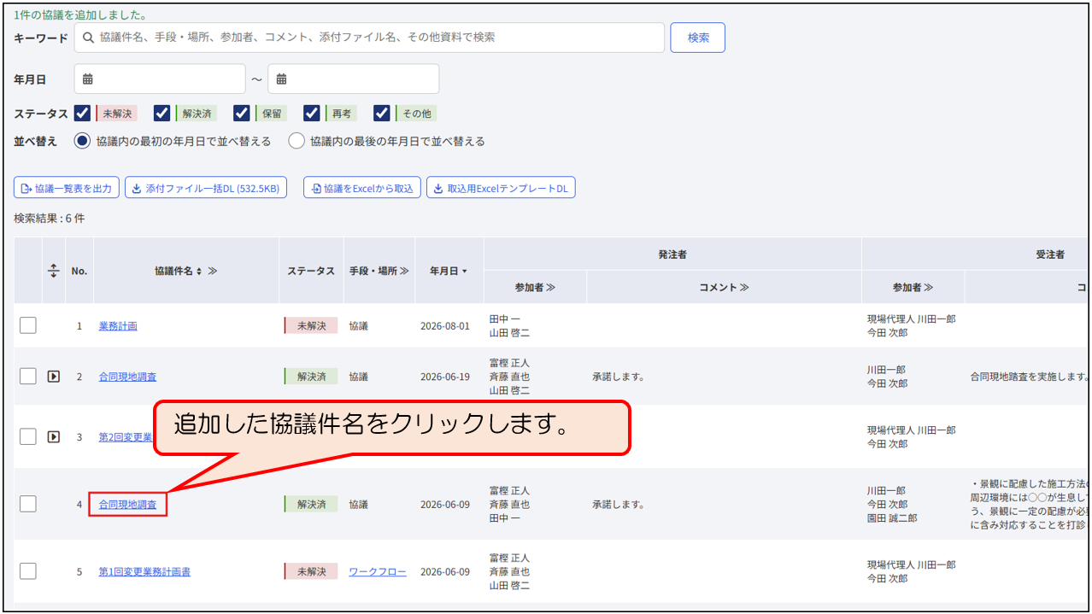Expand the 発注者 参加者 column chevron
Viewport: 1092px width, 614px height.
point(550,288)
